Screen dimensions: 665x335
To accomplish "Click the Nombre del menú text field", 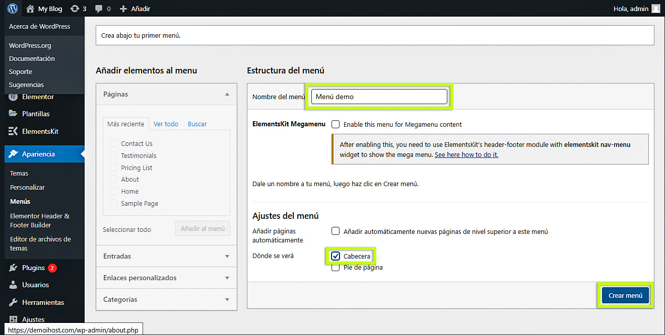I will pos(379,97).
